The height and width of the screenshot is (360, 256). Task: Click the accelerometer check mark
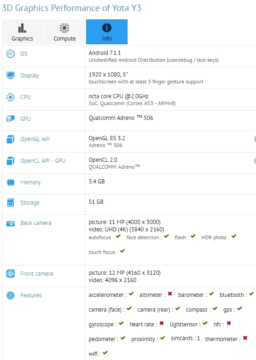[x=131, y=294]
